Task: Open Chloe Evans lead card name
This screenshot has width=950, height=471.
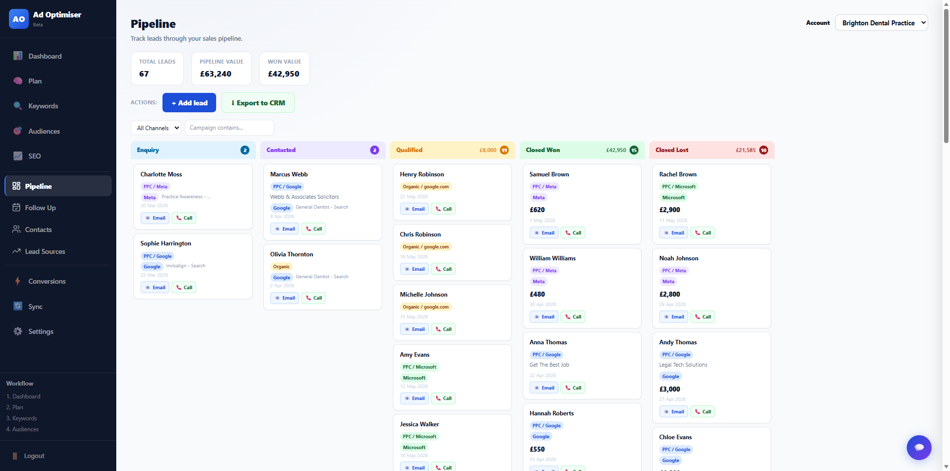Action: 675,437
